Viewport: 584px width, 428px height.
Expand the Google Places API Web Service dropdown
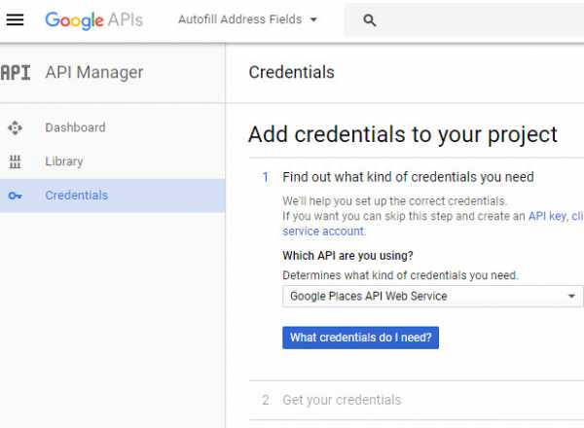432,297
